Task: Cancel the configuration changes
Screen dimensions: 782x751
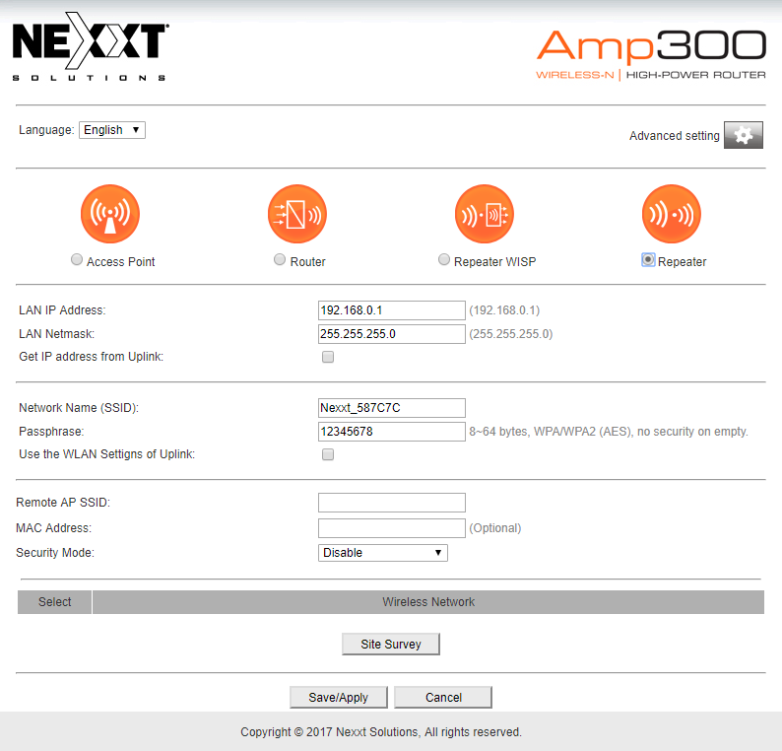Action: [443, 697]
